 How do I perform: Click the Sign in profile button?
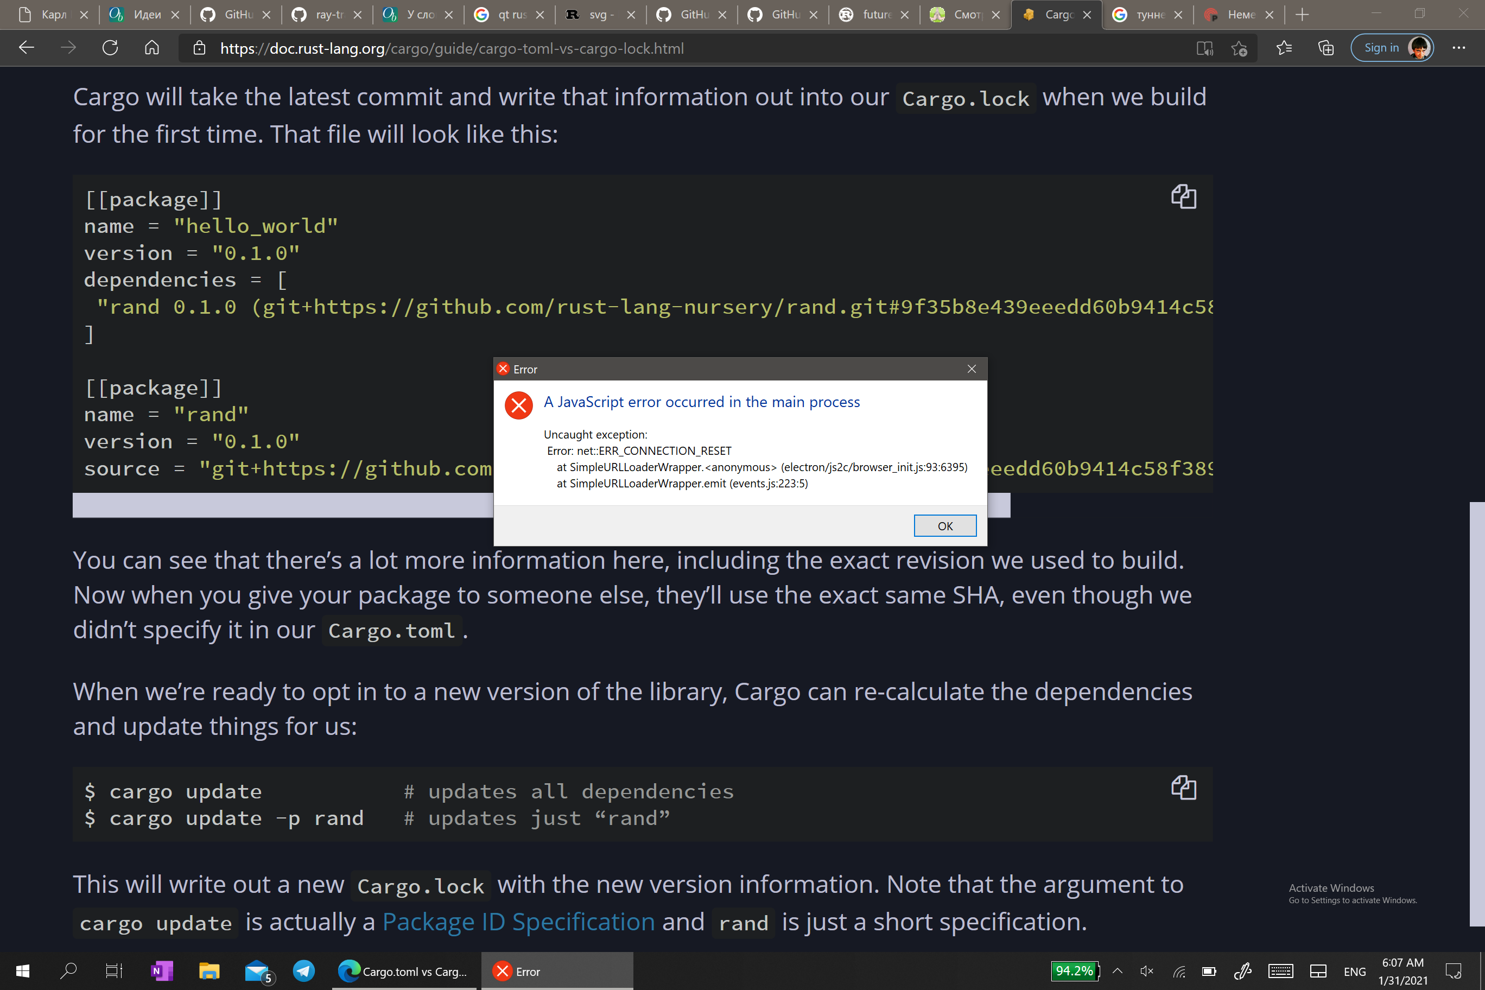click(1393, 48)
